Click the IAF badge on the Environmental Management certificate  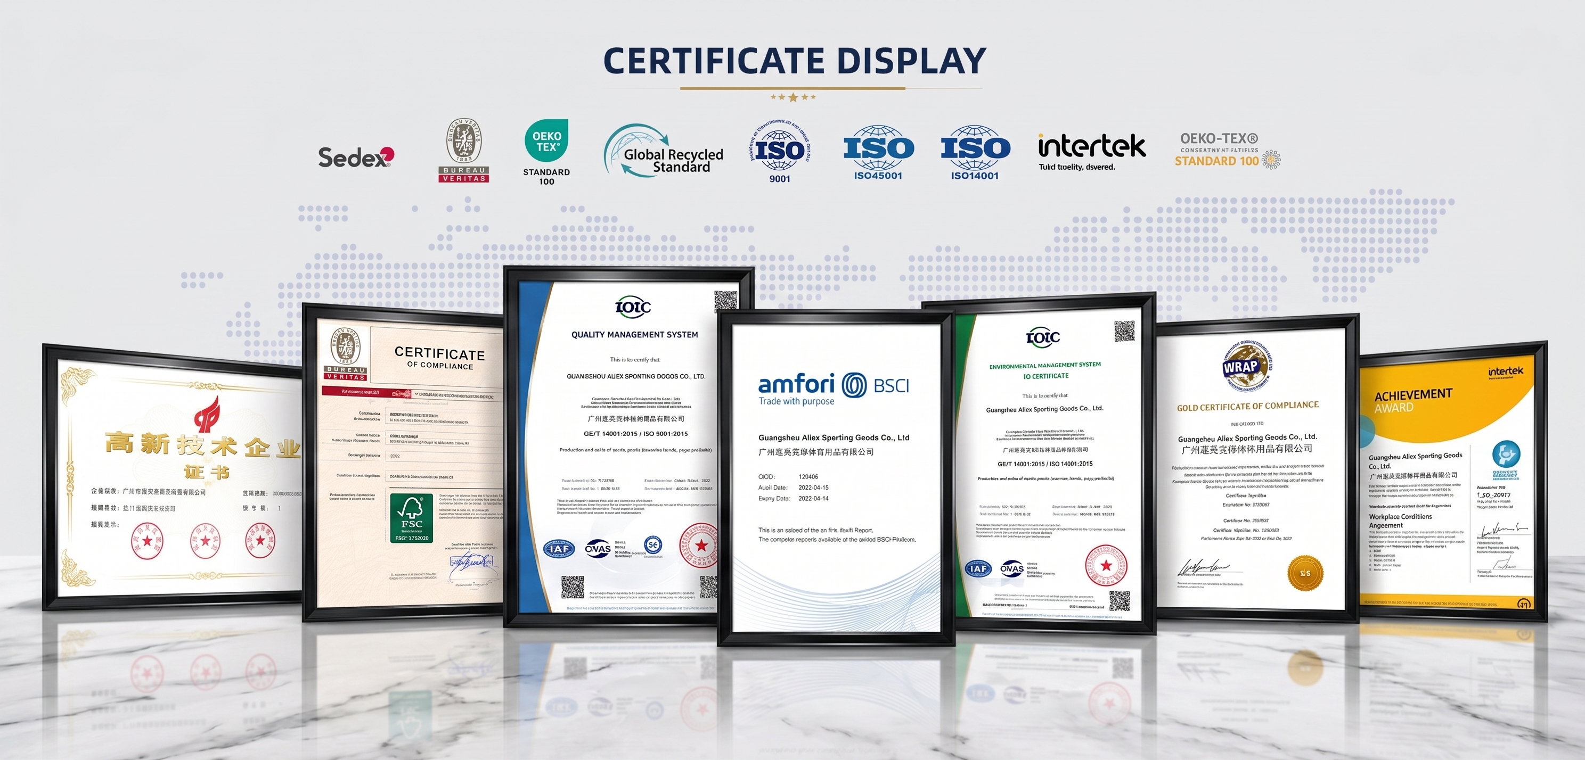(978, 569)
